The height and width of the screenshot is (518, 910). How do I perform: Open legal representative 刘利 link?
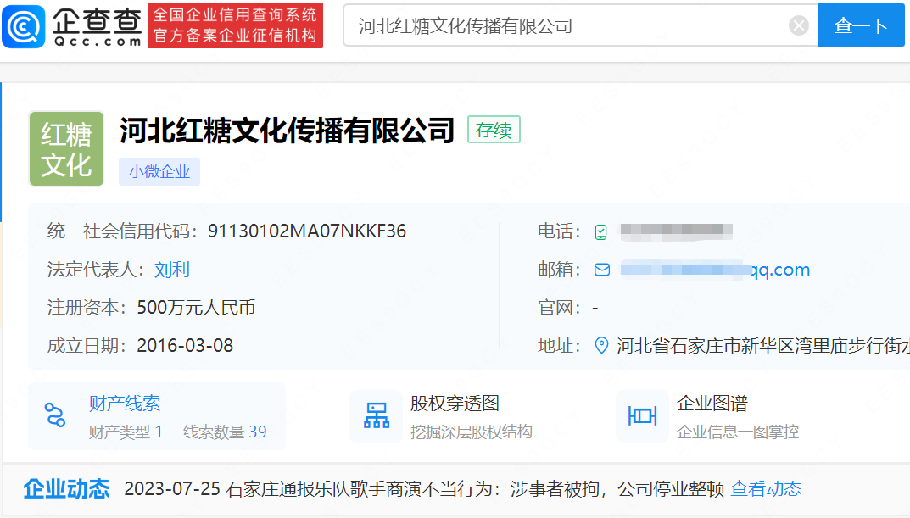(172, 270)
